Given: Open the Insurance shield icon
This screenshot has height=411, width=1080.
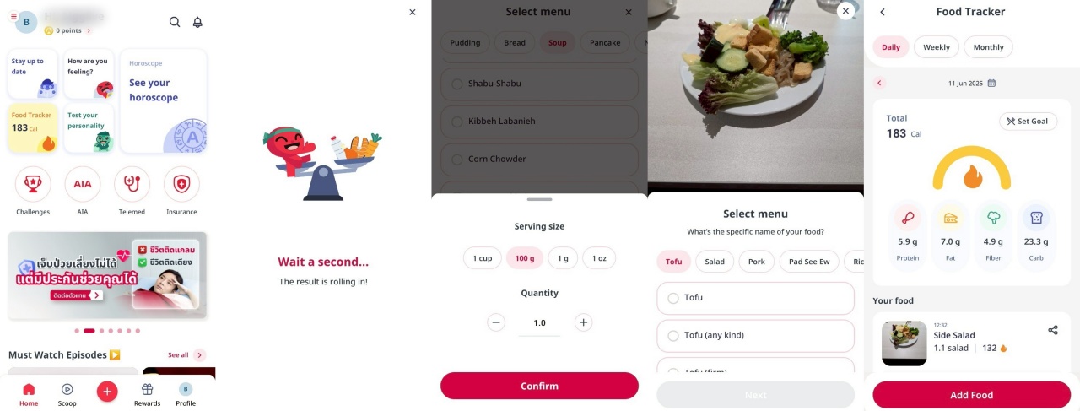Looking at the screenshot, I should (x=181, y=184).
